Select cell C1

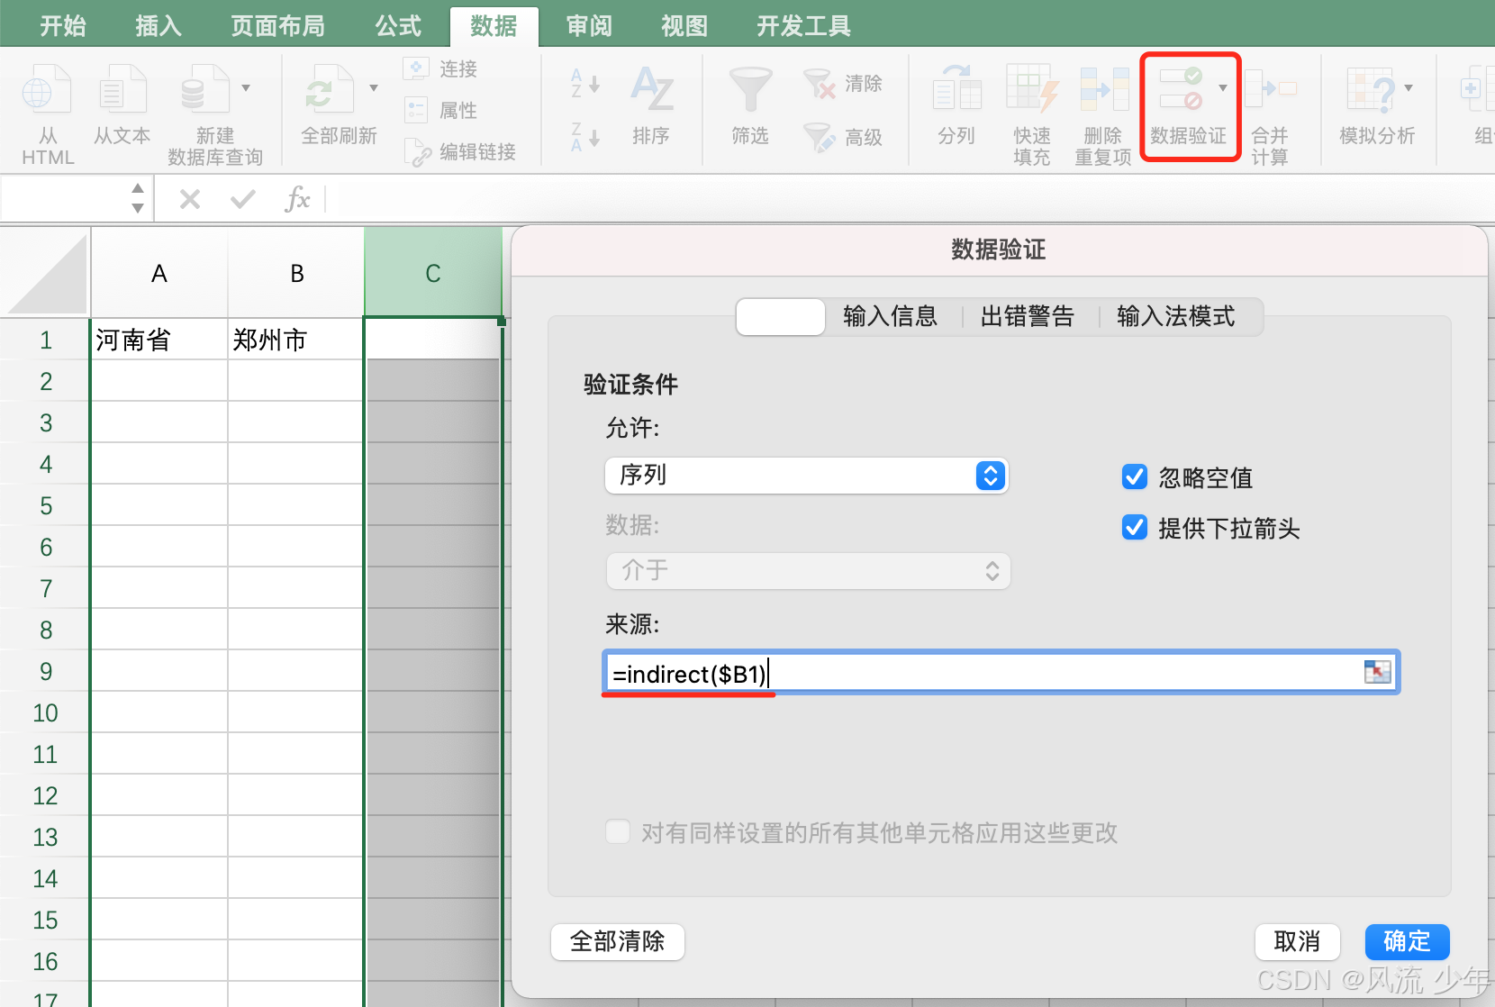pos(433,340)
